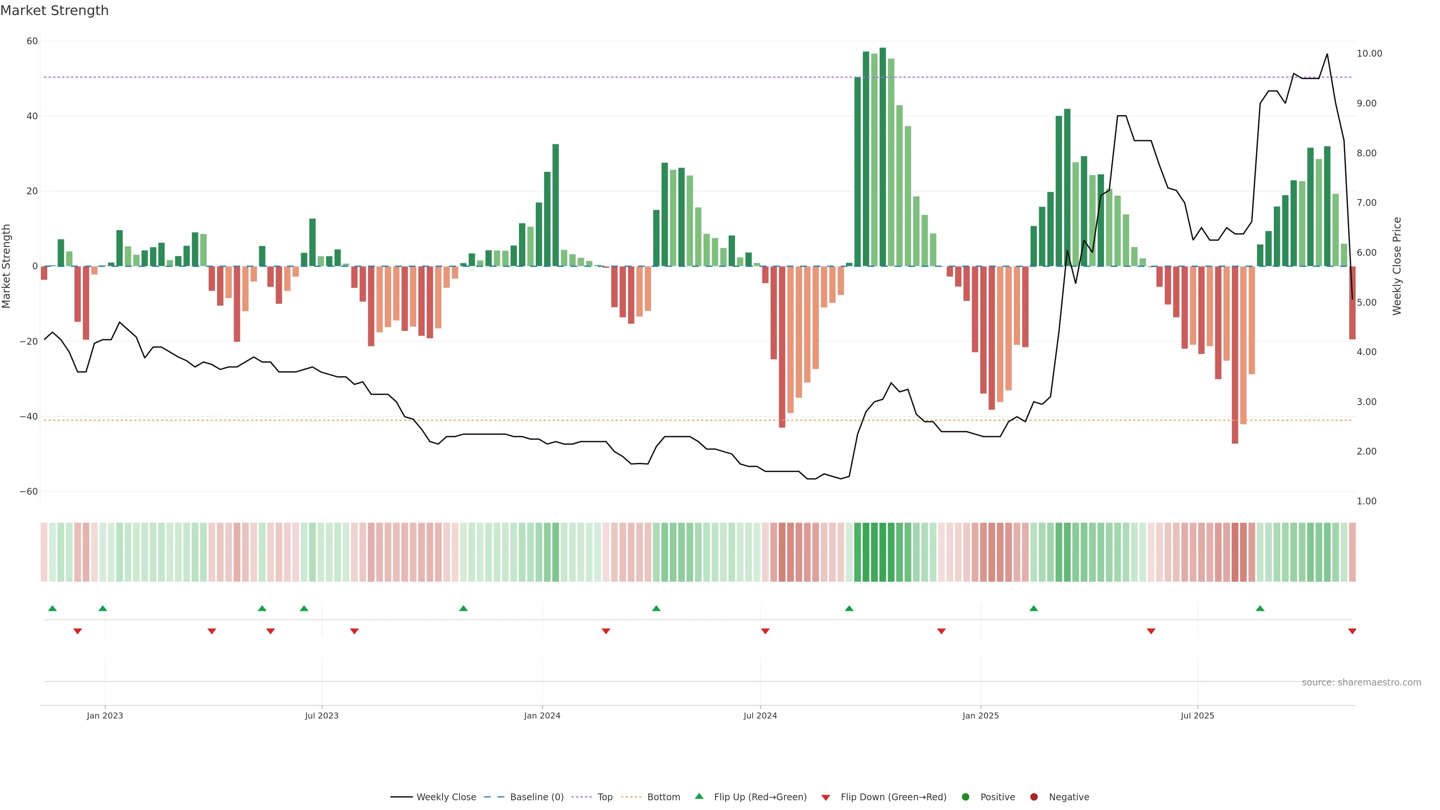The height and width of the screenshot is (810, 1440).
Task: Click the first green flip-up marker
Action: click(52, 608)
